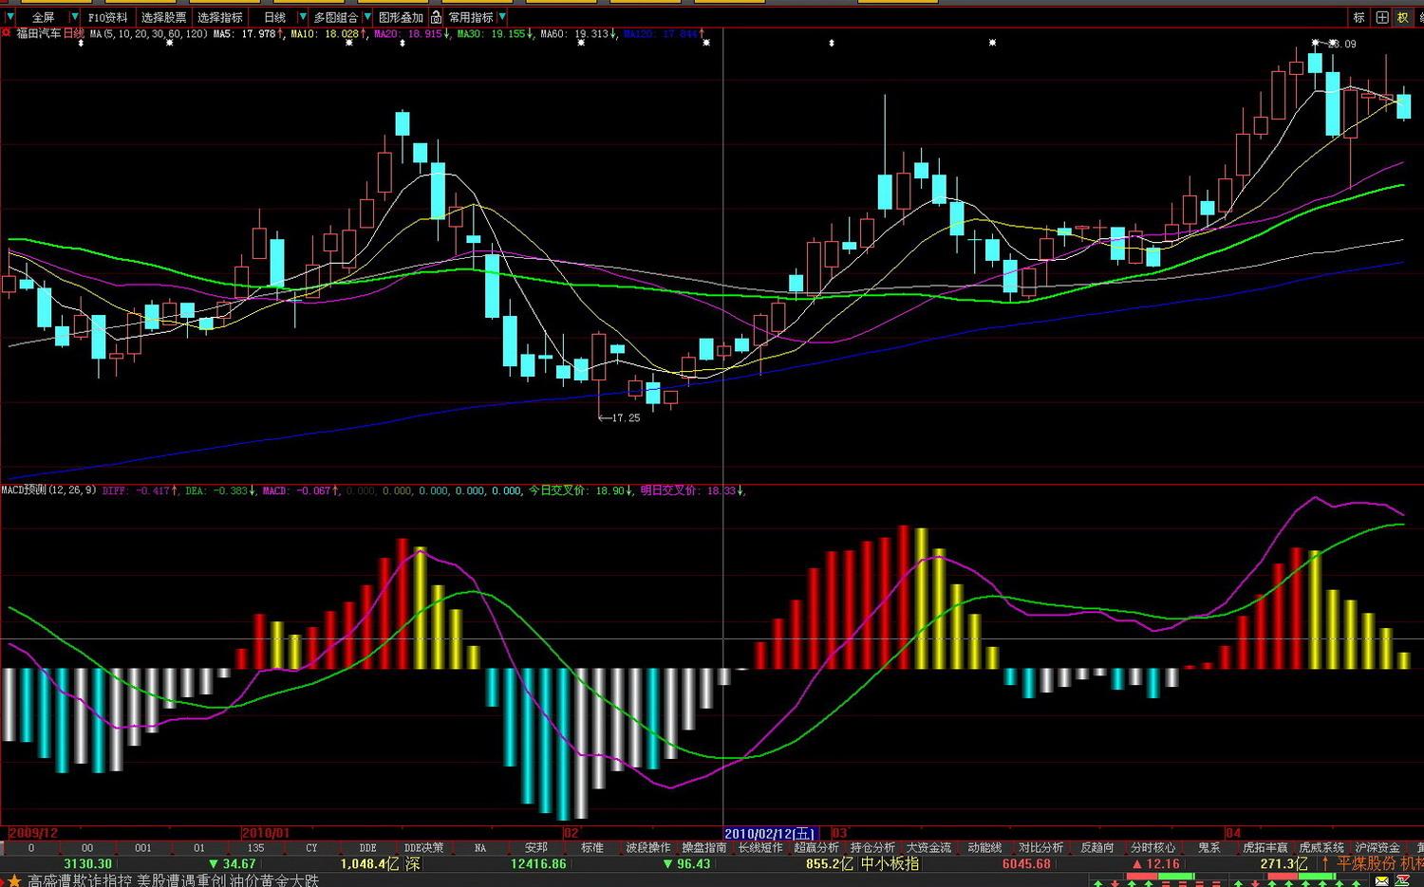Expand the 多图组合 dropdown arrow

click(366, 17)
